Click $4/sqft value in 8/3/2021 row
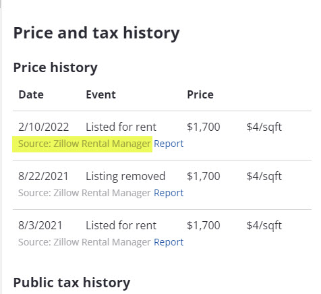The width and height of the screenshot is (321, 294). tap(264, 225)
